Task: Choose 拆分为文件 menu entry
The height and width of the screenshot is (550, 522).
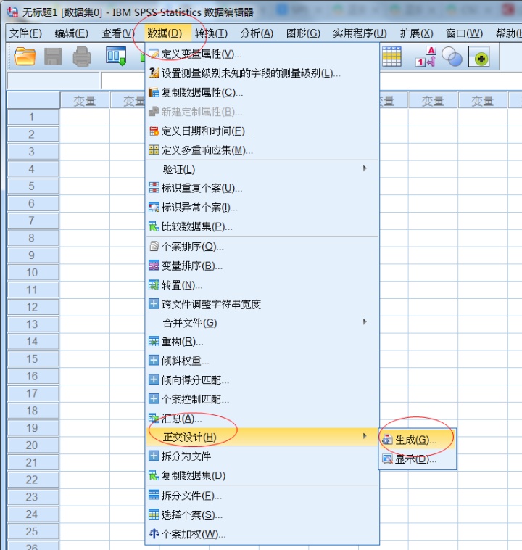Action: click(x=262, y=456)
